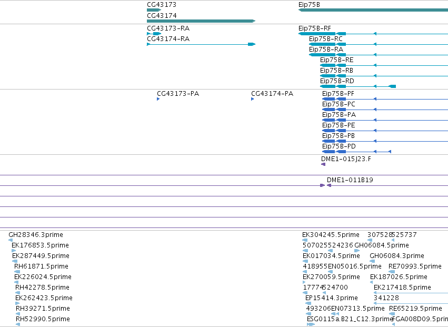448x327 pixels.
Task: Select the Eip75B-PC protein label
Action: 339,104
